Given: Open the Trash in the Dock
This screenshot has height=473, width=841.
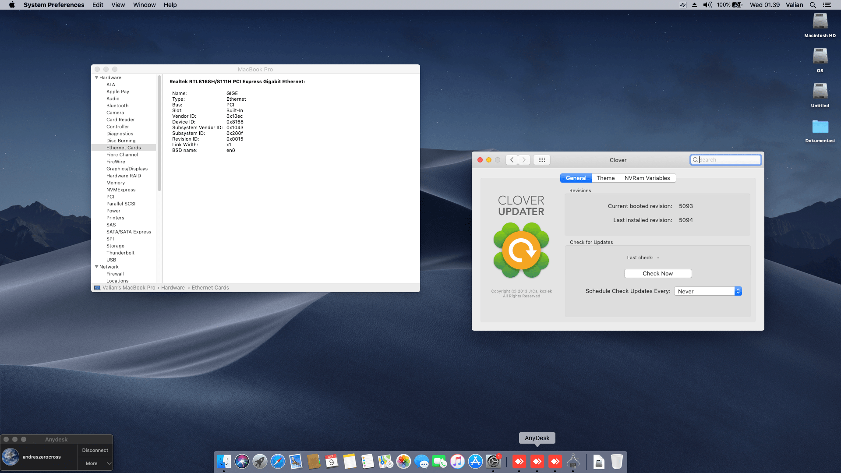Looking at the screenshot, I should (617, 461).
